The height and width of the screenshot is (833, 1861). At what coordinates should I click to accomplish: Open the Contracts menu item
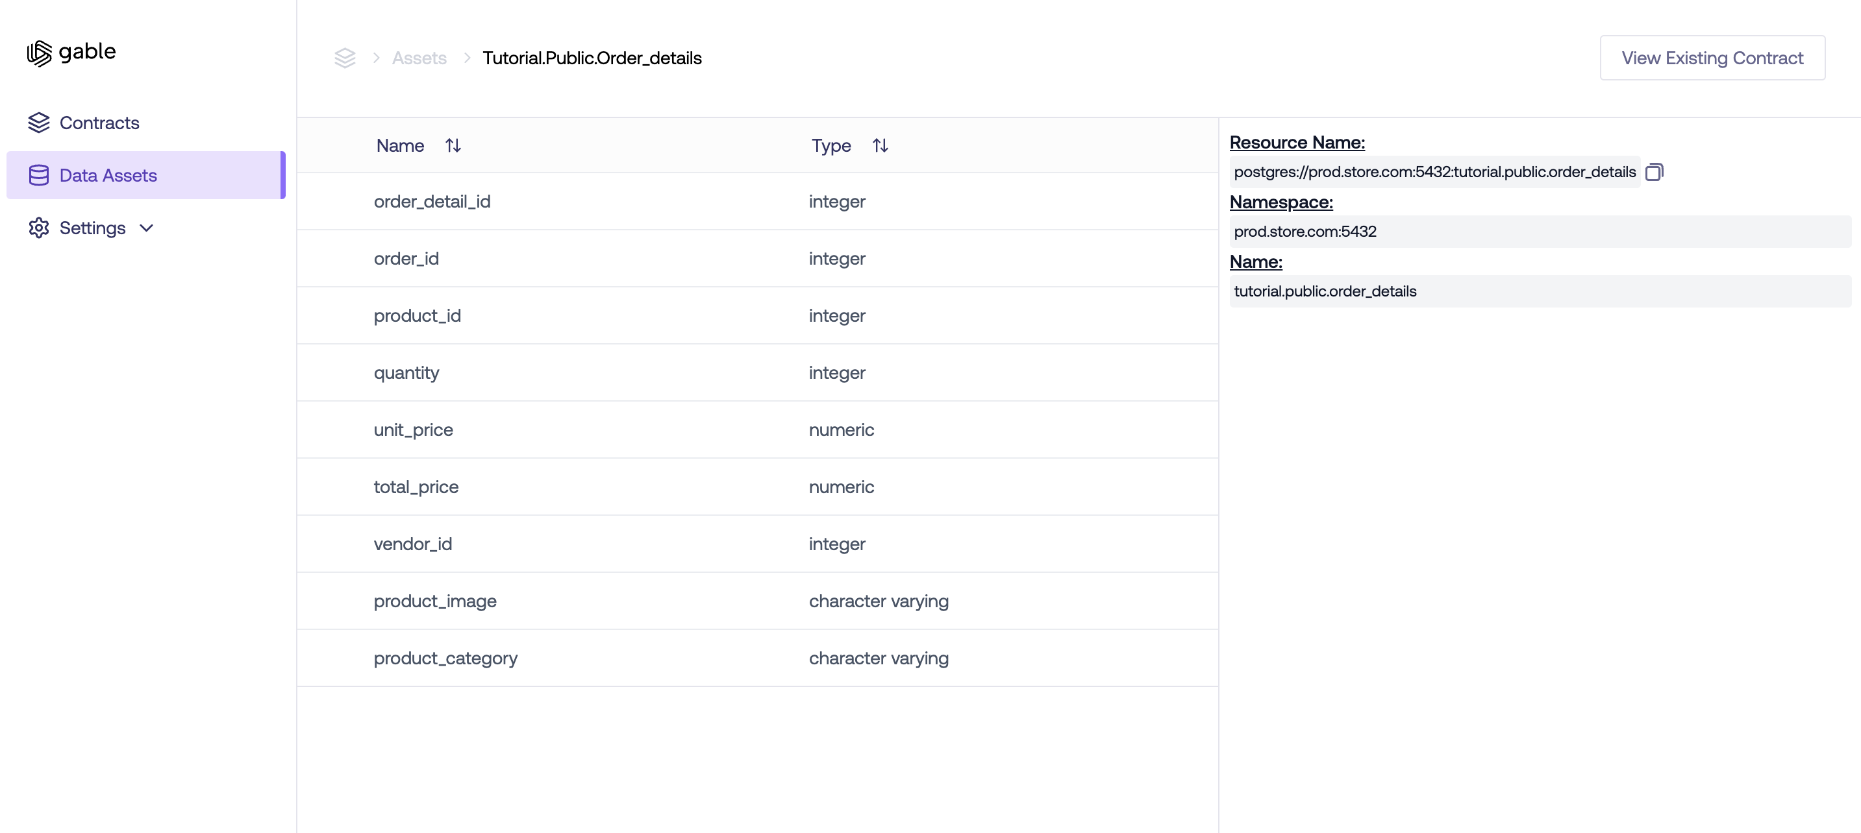(x=99, y=123)
